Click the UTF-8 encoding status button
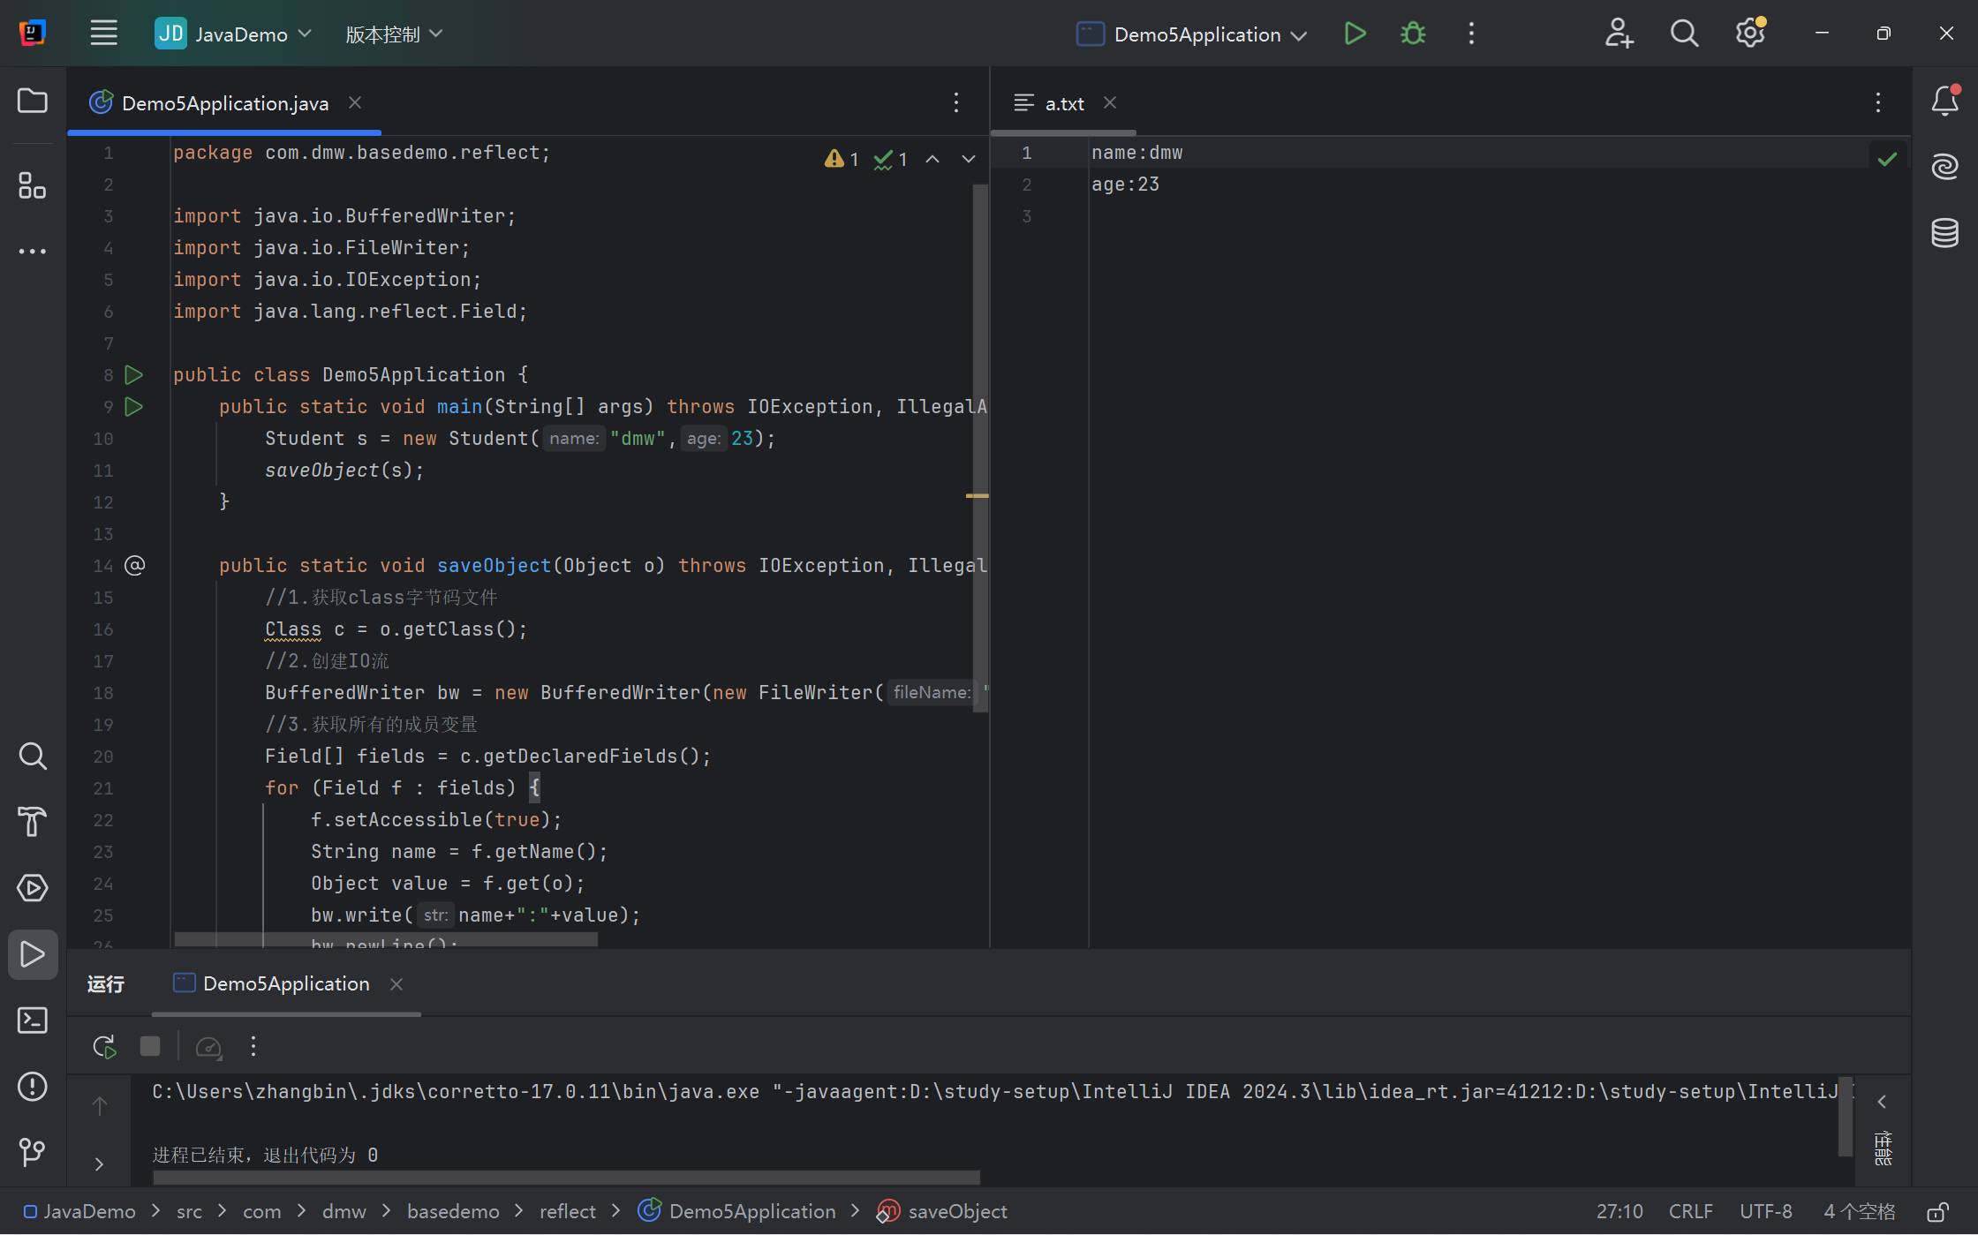 pos(1765,1212)
